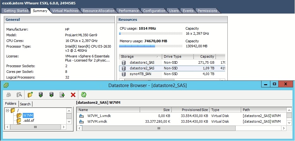Sort by Capacity column header in storage list
Viewport: 295px width, 141px height.
(x=204, y=56)
